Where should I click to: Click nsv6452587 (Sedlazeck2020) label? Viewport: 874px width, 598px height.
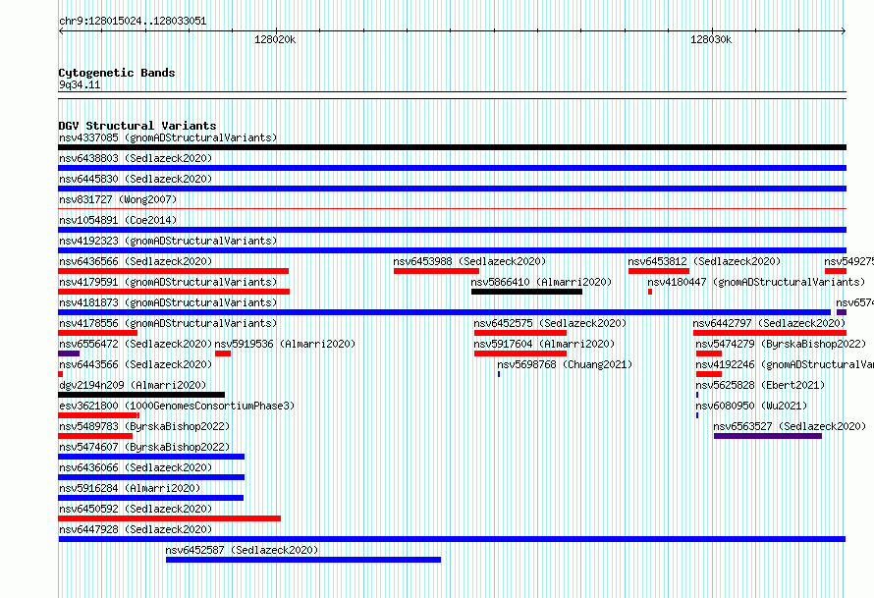(242, 550)
